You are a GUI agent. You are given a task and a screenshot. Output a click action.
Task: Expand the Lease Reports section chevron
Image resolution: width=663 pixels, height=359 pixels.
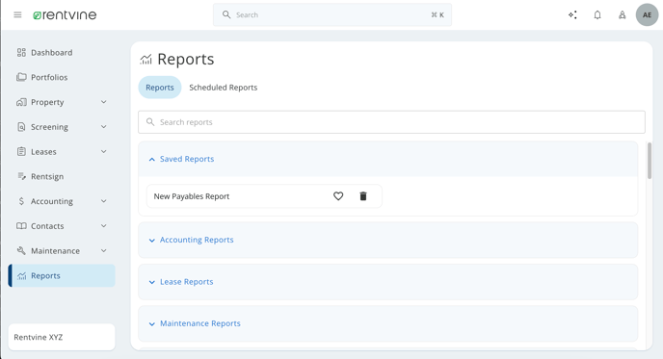(x=152, y=282)
